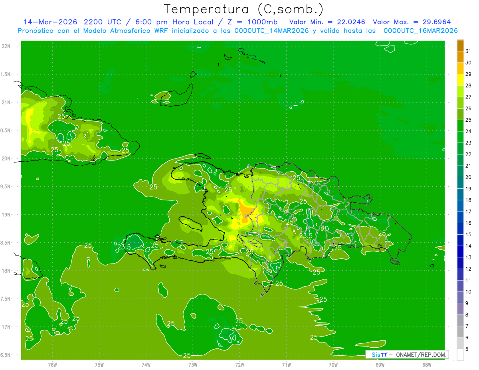Click the valid-until time '0000UTC_16MAR2026'
Image resolution: width=479 pixels, height=370 pixels.
click(x=420, y=31)
